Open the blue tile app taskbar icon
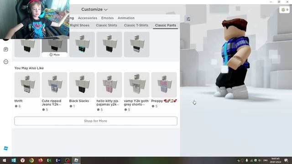Image resolution: width=292 pixels, height=164 pixels. [14, 160]
